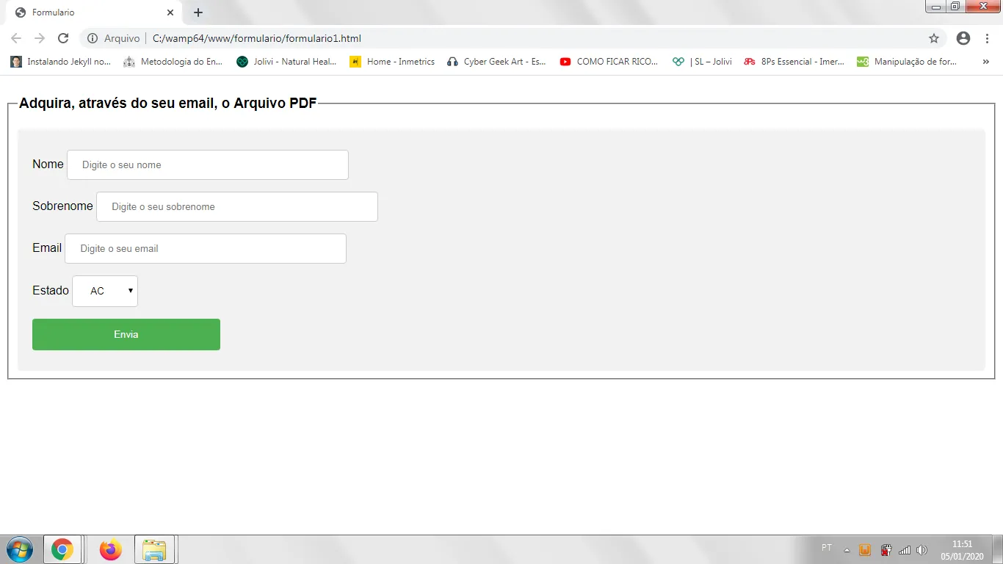Open Windows Explorer from the taskbar
The width and height of the screenshot is (1003, 564).
coord(154,549)
